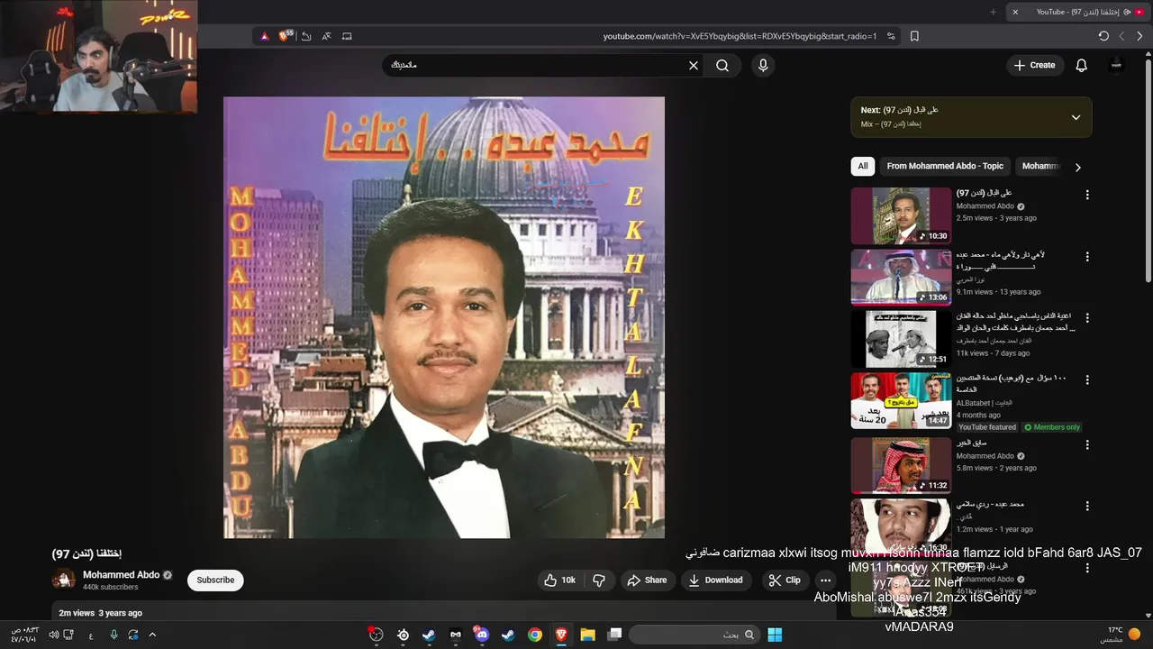Switch to Brave browser on the taskbar
This screenshot has height=649, width=1153.
[x=561, y=635]
